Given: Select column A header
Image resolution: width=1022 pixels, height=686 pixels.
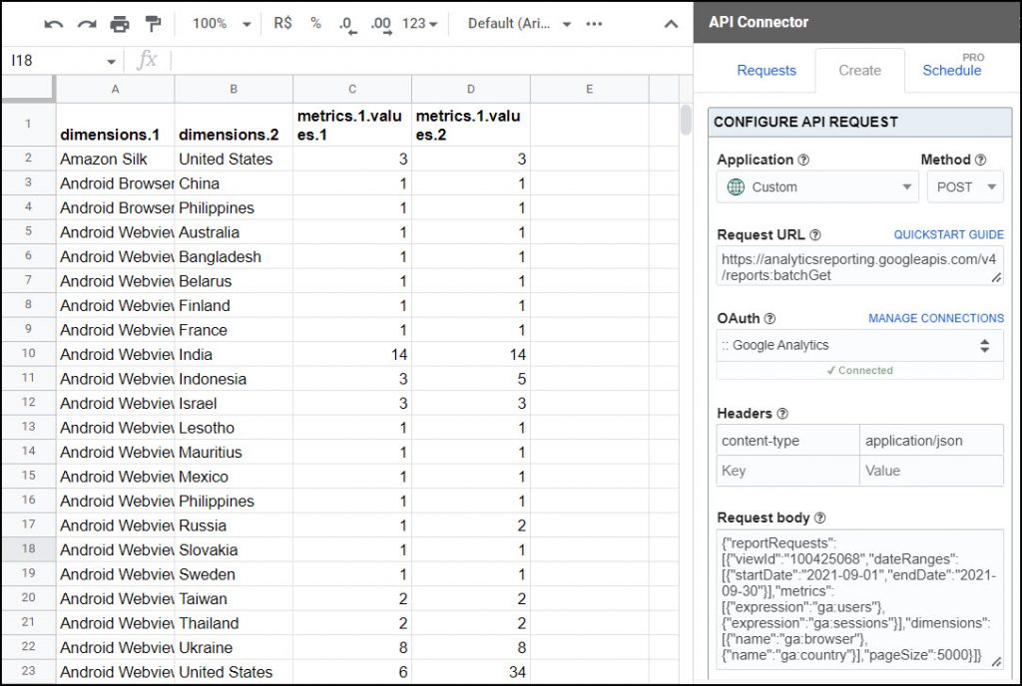Looking at the screenshot, I should 116,89.
